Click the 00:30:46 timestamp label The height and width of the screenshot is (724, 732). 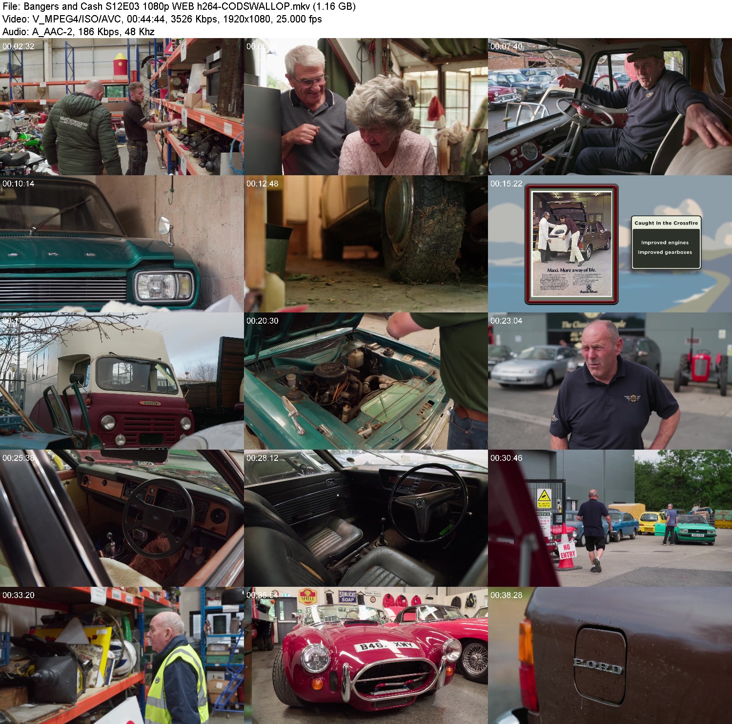[507, 458]
